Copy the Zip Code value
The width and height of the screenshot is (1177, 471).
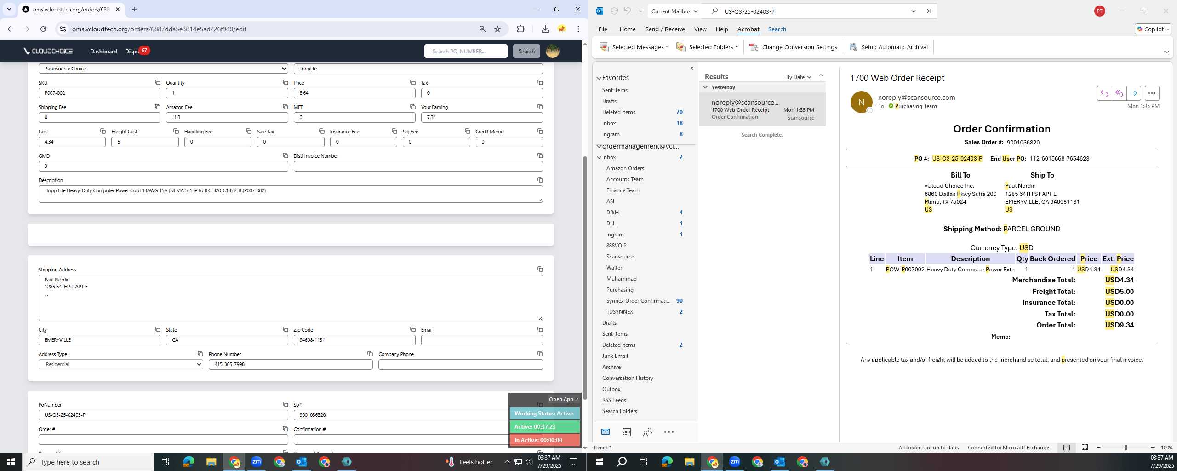point(412,329)
